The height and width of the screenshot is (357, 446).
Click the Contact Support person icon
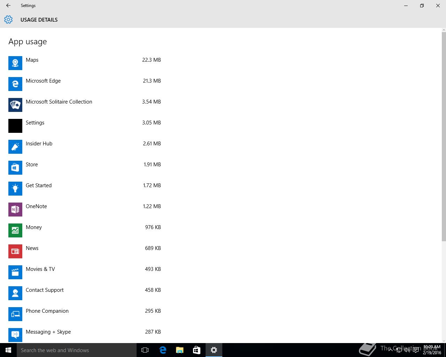tap(15, 293)
